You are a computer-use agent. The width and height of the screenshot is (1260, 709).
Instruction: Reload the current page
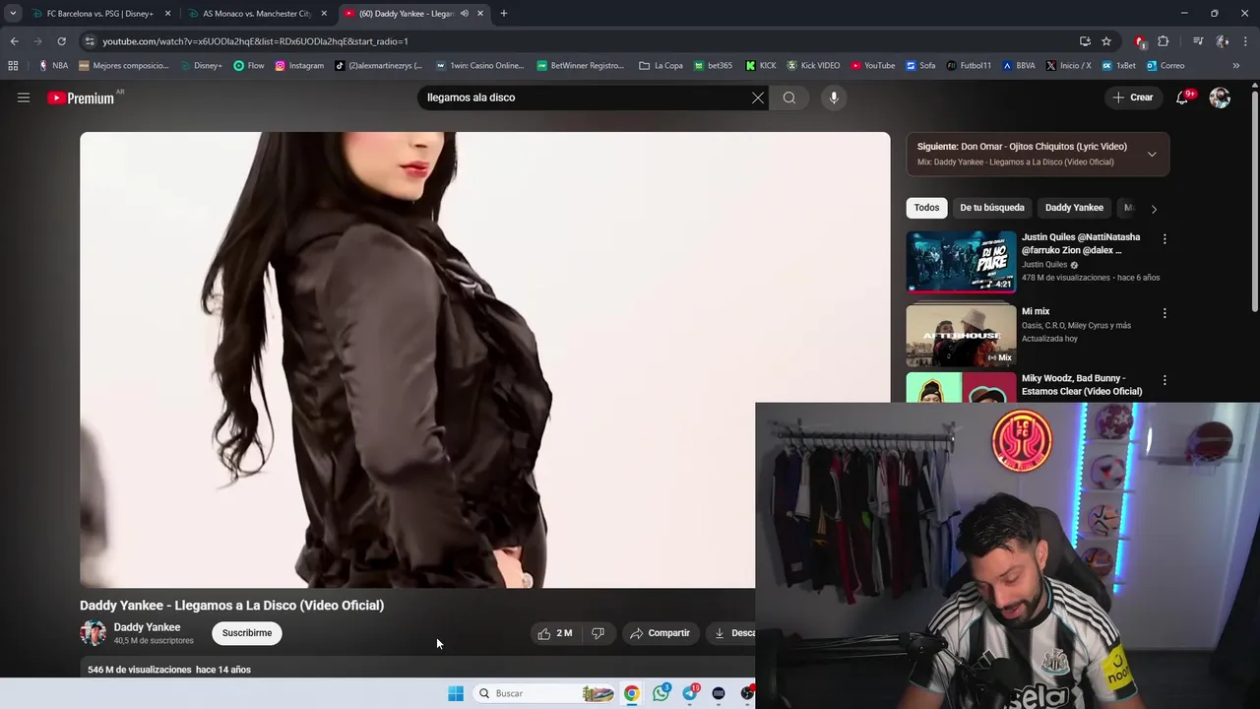point(61,41)
